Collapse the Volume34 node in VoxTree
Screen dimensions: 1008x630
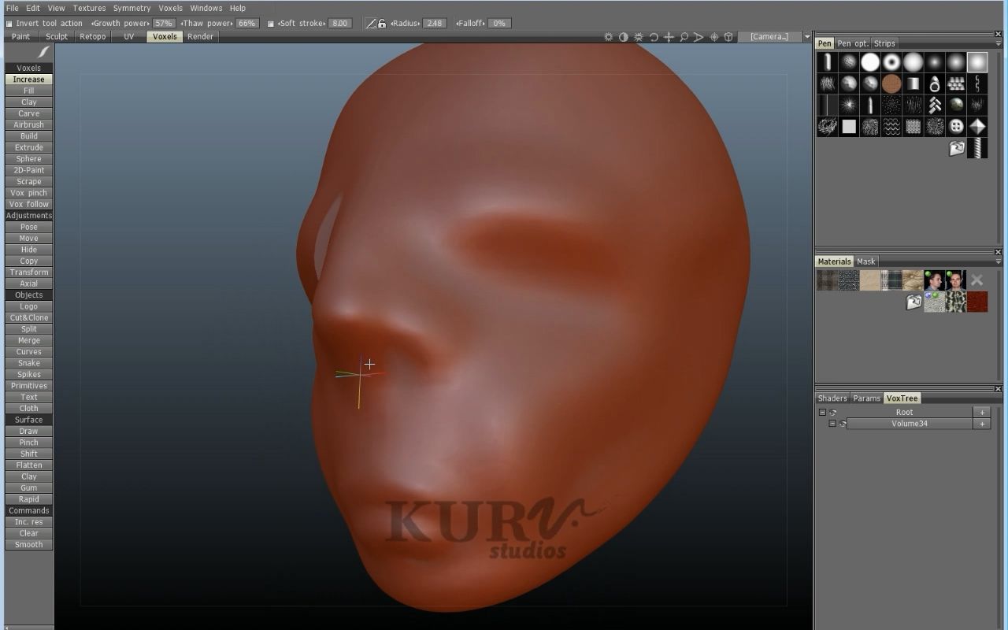(x=832, y=424)
